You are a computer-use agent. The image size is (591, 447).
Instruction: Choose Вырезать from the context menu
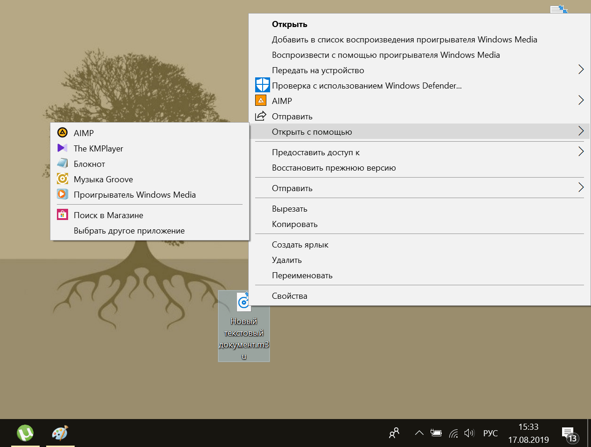[x=290, y=209]
